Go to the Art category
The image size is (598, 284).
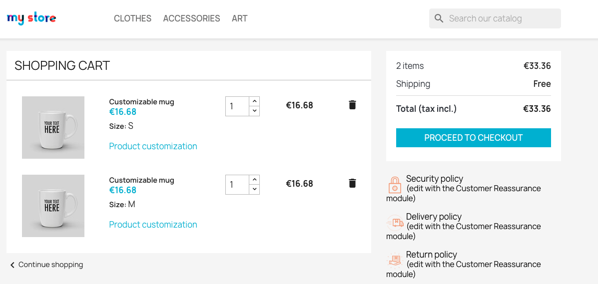point(239,18)
